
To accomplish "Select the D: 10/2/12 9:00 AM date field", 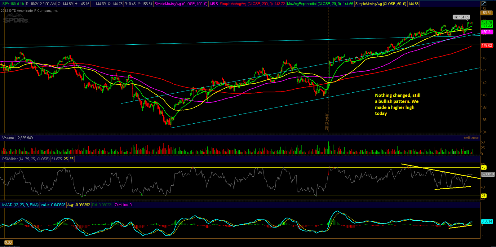I will tap(41, 4).
